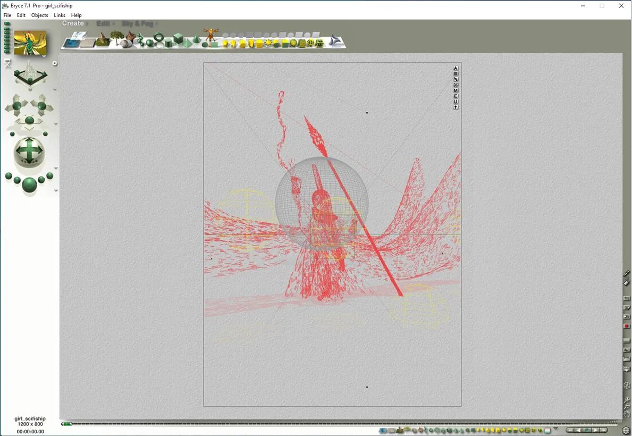This screenshot has height=436, width=632.
Task: Open the Objects menu
Action: [40, 15]
